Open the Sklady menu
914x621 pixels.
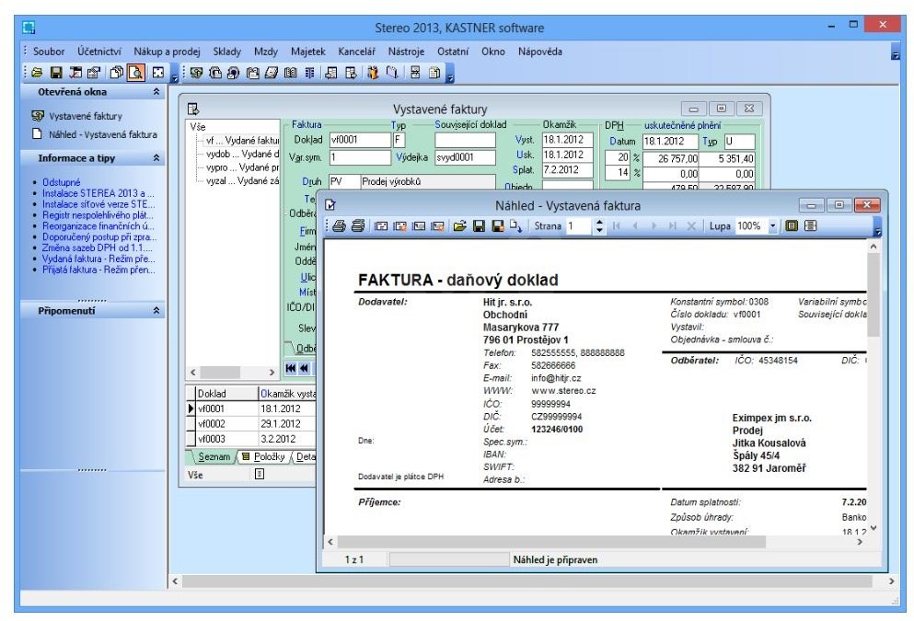[x=226, y=52]
